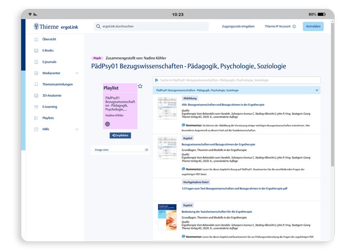The image size is (359, 251).
Task: Click the Empfehlen share button
Action: pyautogui.click(x=120, y=135)
